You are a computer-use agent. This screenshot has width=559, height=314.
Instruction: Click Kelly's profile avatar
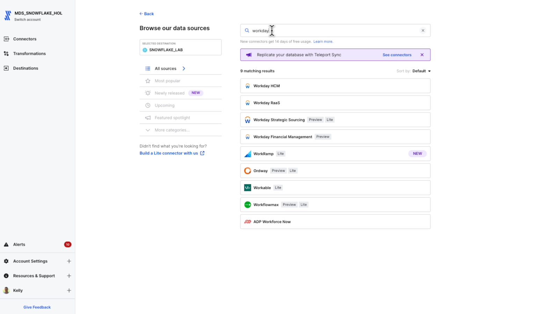(6, 290)
